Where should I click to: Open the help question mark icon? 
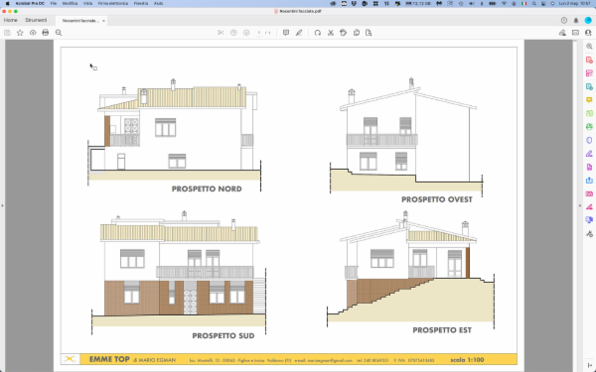tap(564, 21)
